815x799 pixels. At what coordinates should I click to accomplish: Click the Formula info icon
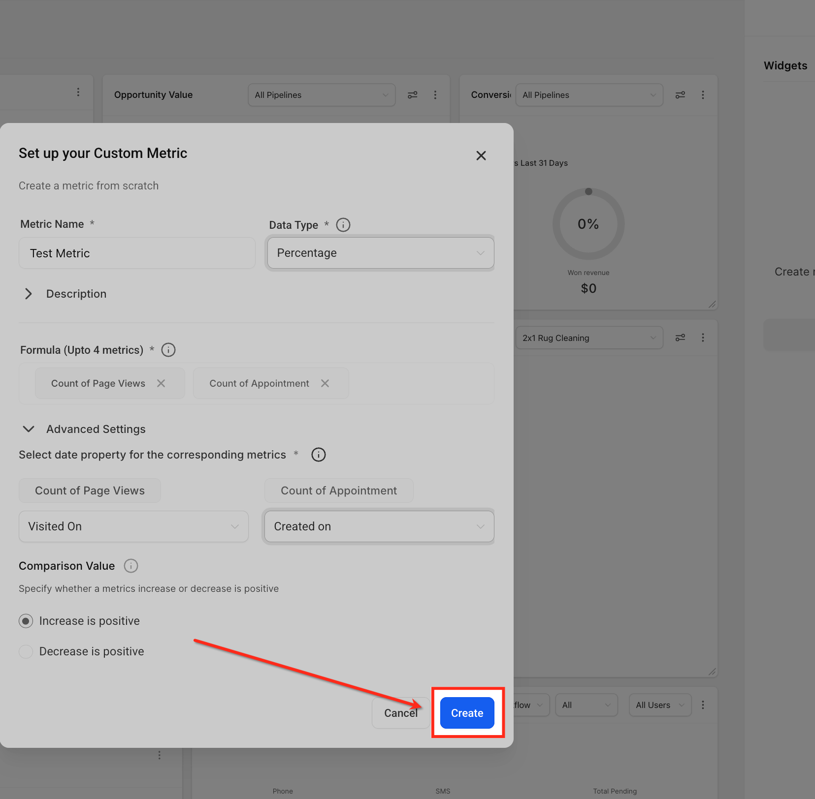click(168, 350)
